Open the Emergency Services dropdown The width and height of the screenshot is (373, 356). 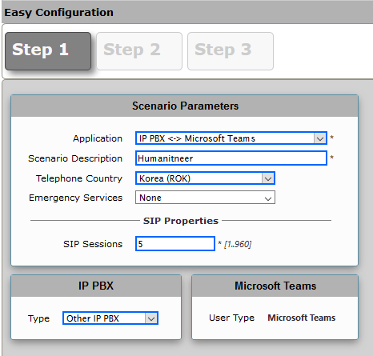point(205,198)
